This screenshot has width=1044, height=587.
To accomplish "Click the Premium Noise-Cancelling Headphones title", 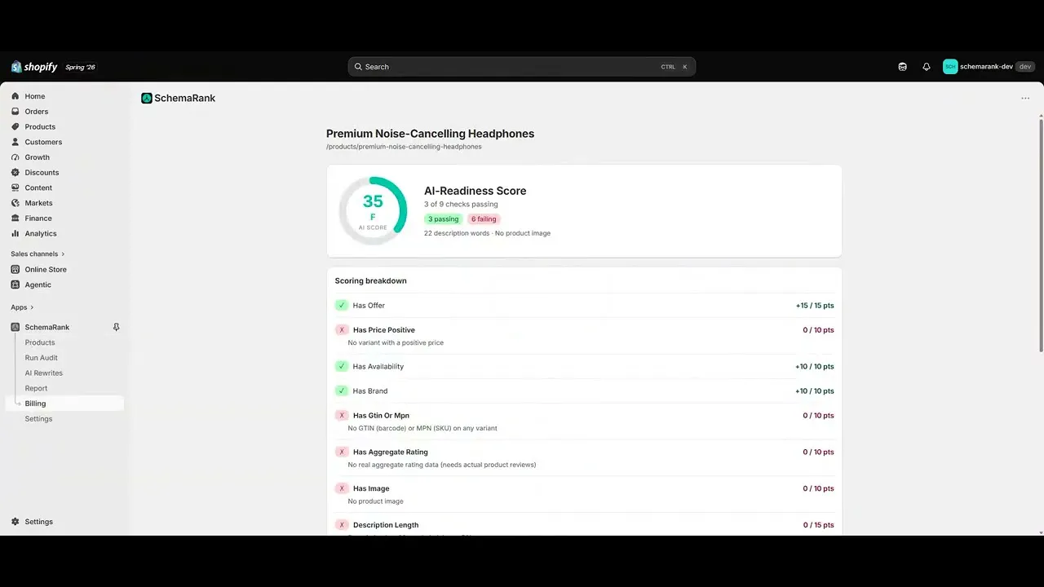I will (430, 134).
